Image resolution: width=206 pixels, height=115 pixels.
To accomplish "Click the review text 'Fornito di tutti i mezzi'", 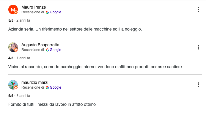I will point(52,104).
